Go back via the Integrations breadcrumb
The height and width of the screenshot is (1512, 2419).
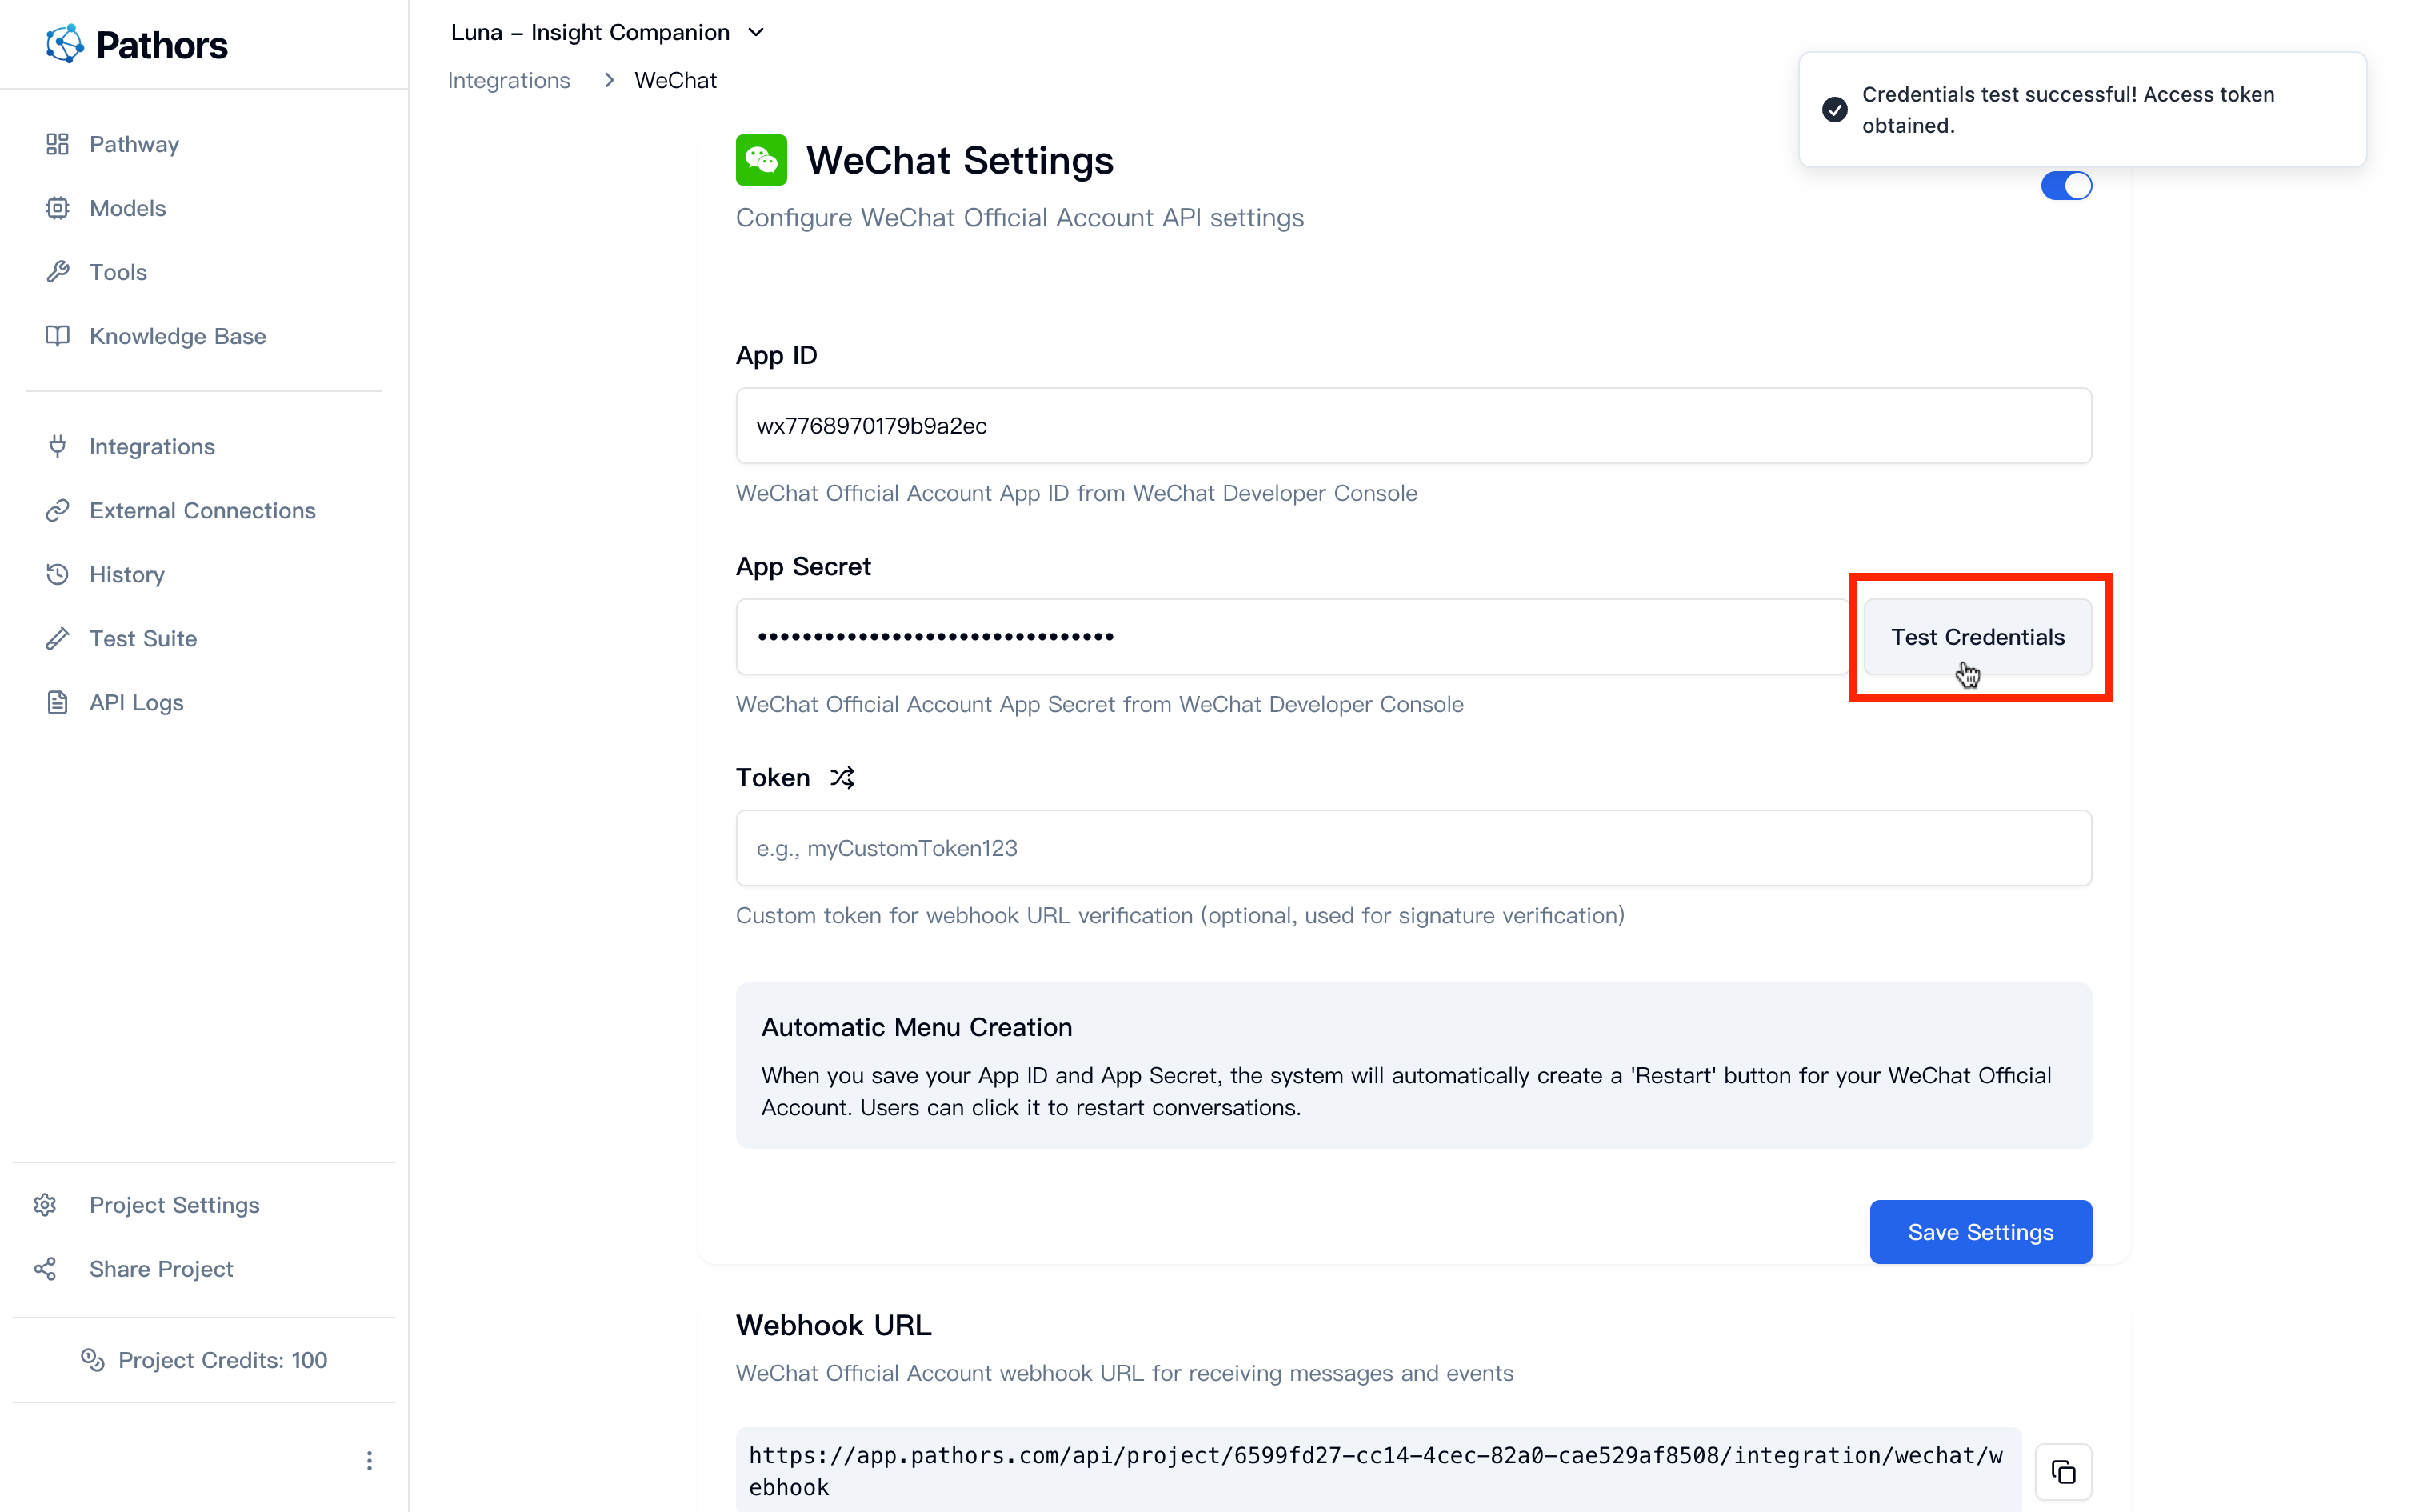pyautogui.click(x=509, y=80)
